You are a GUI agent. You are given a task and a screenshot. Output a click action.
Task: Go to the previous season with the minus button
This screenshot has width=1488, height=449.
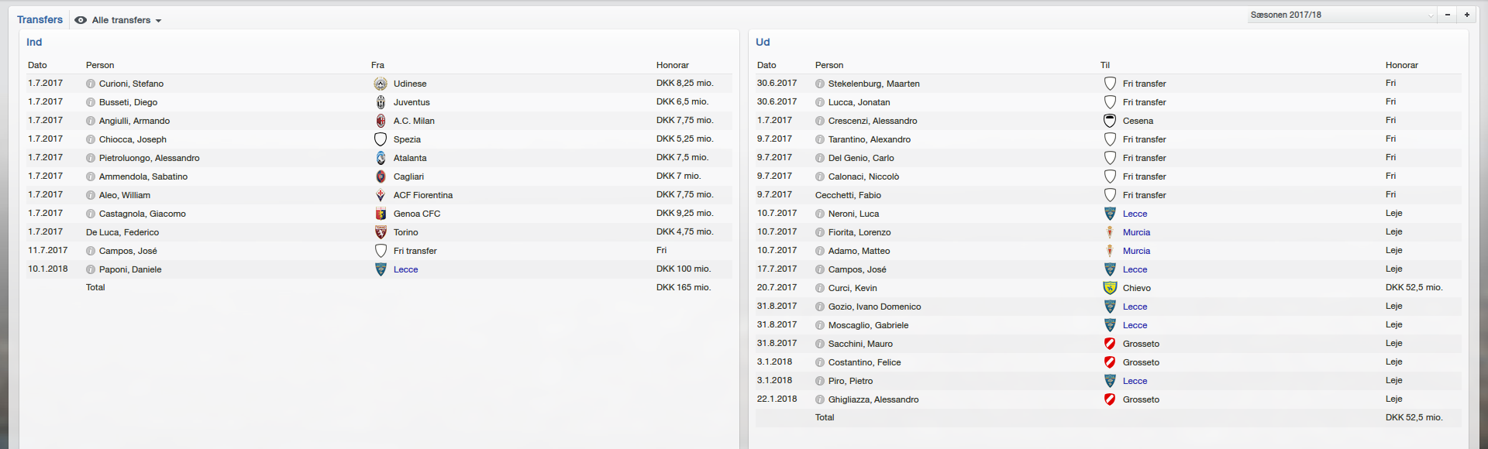1447,15
